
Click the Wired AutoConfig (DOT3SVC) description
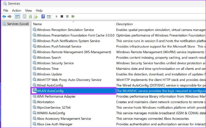161,85
